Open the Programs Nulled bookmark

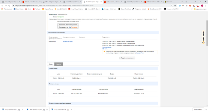[139, 9]
